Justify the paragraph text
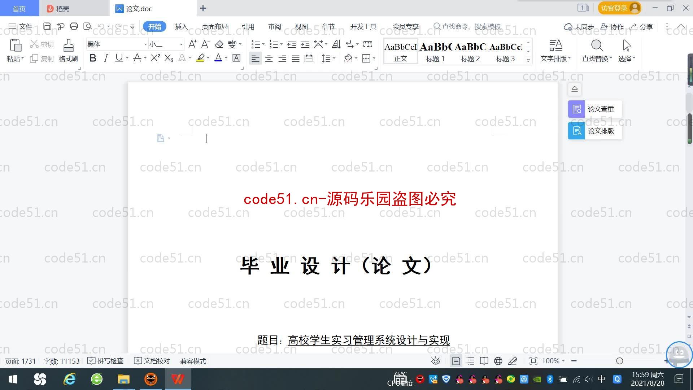Screen dimensions: 693x390 [x=296, y=58]
